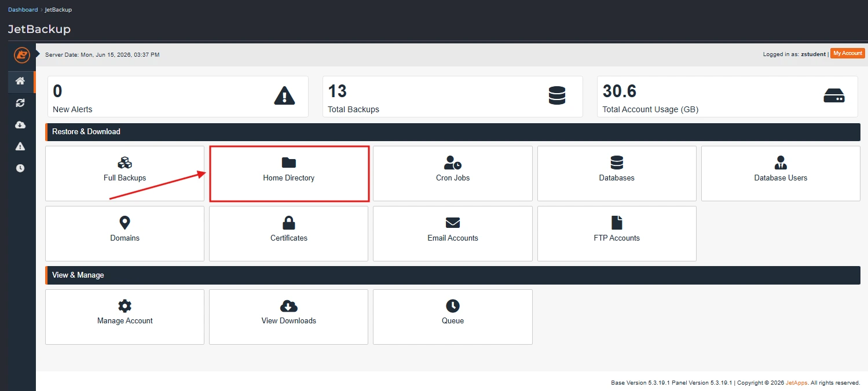Click the person icon above Database Users

click(781, 163)
